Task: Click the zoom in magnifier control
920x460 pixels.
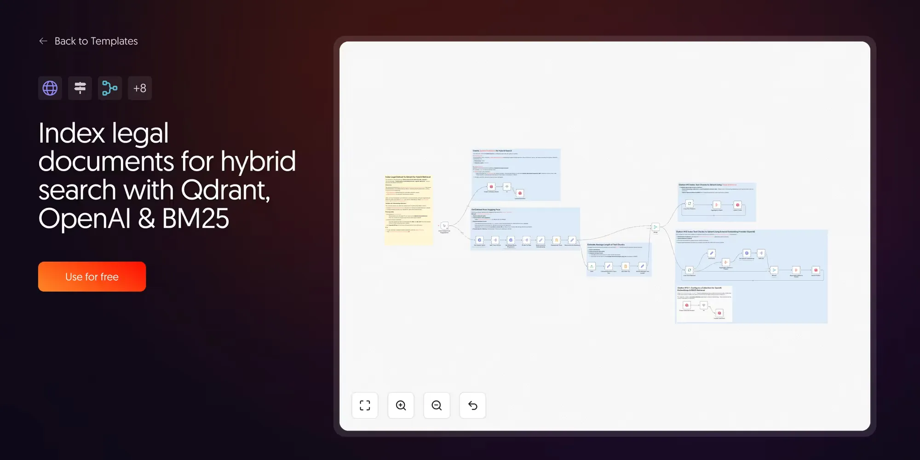Action: click(401, 405)
